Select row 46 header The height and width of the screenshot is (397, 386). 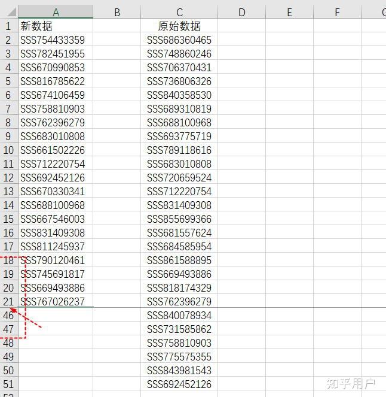tap(9, 315)
